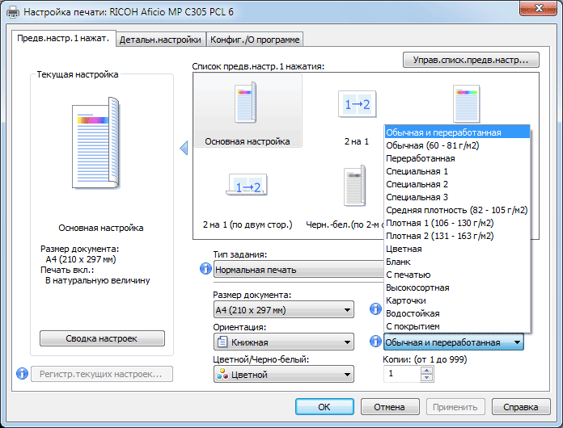This screenshot has height=428, width=563.
Task: Click info icon next to Регистр.текущих настроек
Action: pyautogui.click(x=23, y=374)
